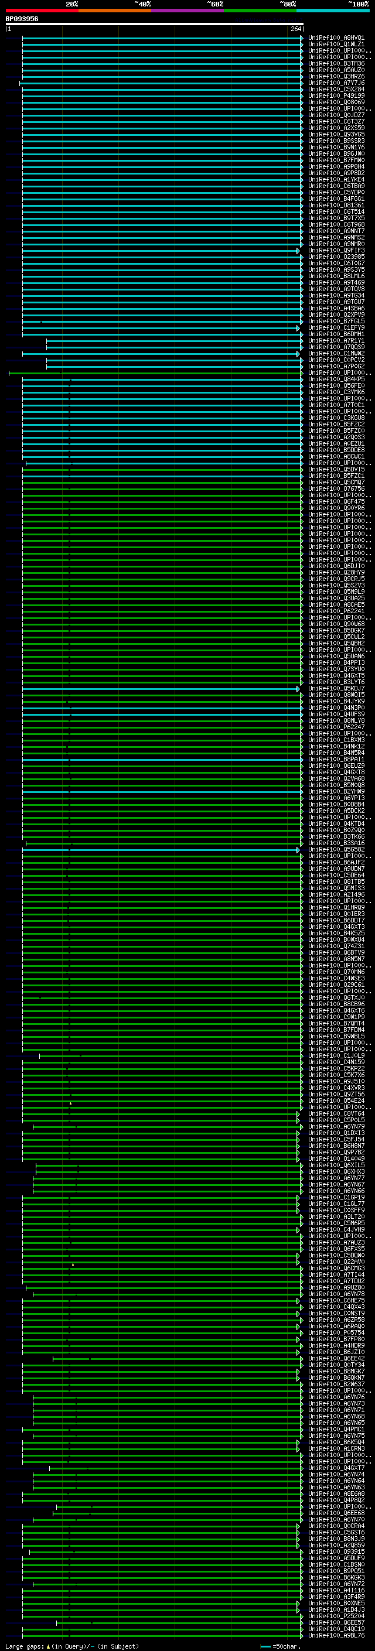Open UniRef100_Q9ZT56
The image size is (375, 1651).
(336, 1093)
